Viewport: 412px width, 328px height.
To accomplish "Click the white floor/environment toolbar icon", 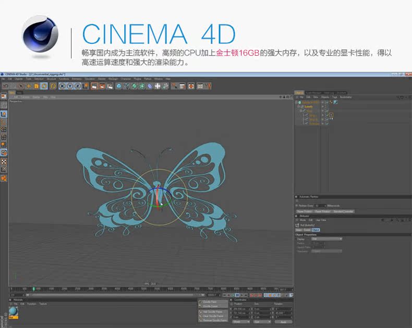I will tap(157, 86).
